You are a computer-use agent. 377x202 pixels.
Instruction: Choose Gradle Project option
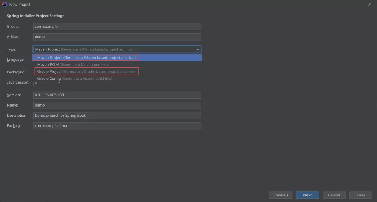[117, 72]
